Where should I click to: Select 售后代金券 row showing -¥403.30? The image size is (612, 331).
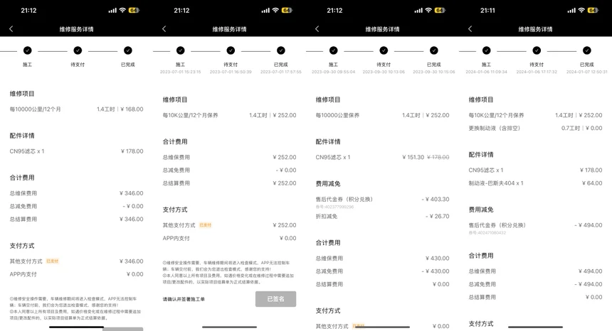[x=383, y=200]
